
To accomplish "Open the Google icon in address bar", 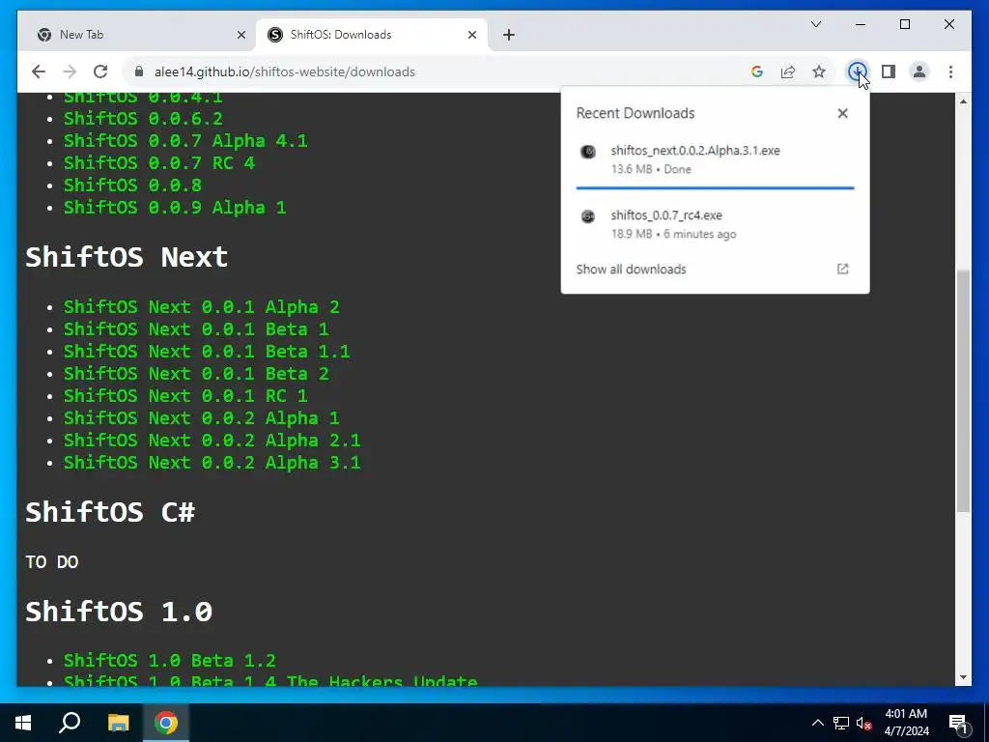I will pyautogui.click(x=757, y=71).
